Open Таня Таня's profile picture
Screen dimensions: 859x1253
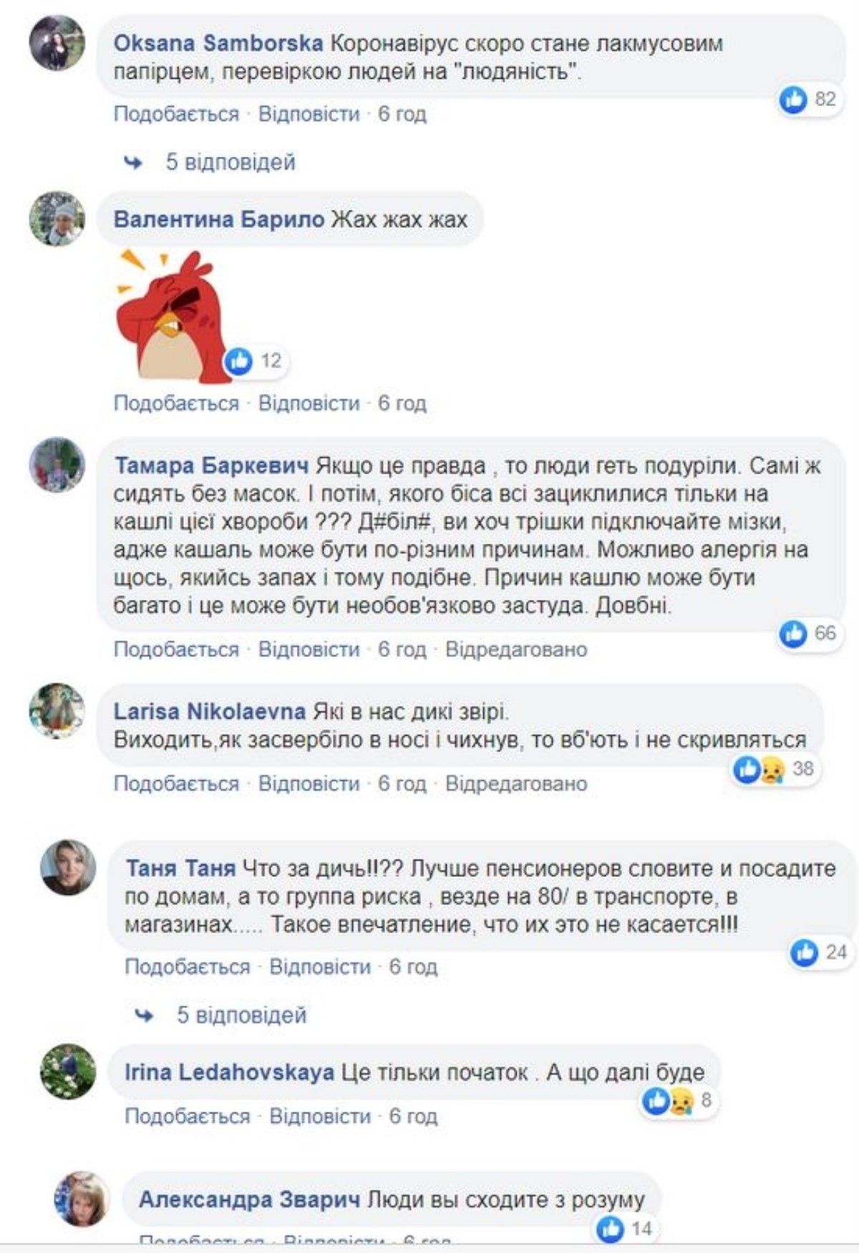tap(67, 867)
